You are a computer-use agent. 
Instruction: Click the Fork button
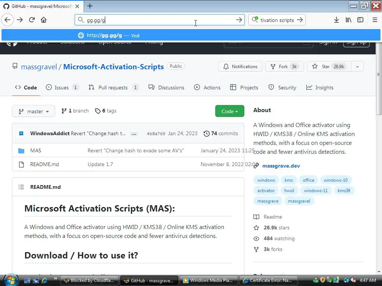point(285,66)
